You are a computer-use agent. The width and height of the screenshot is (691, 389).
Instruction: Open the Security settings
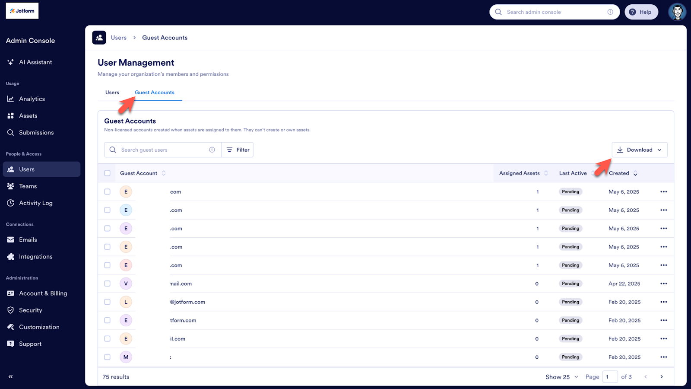[x=30, y=310]
